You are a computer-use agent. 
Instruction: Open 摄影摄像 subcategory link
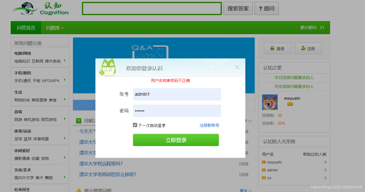(x=22, y=159)
